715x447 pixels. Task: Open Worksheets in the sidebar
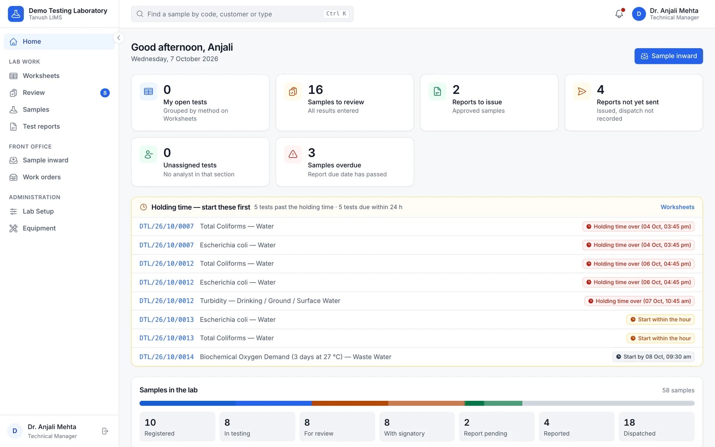coord(59,76)
